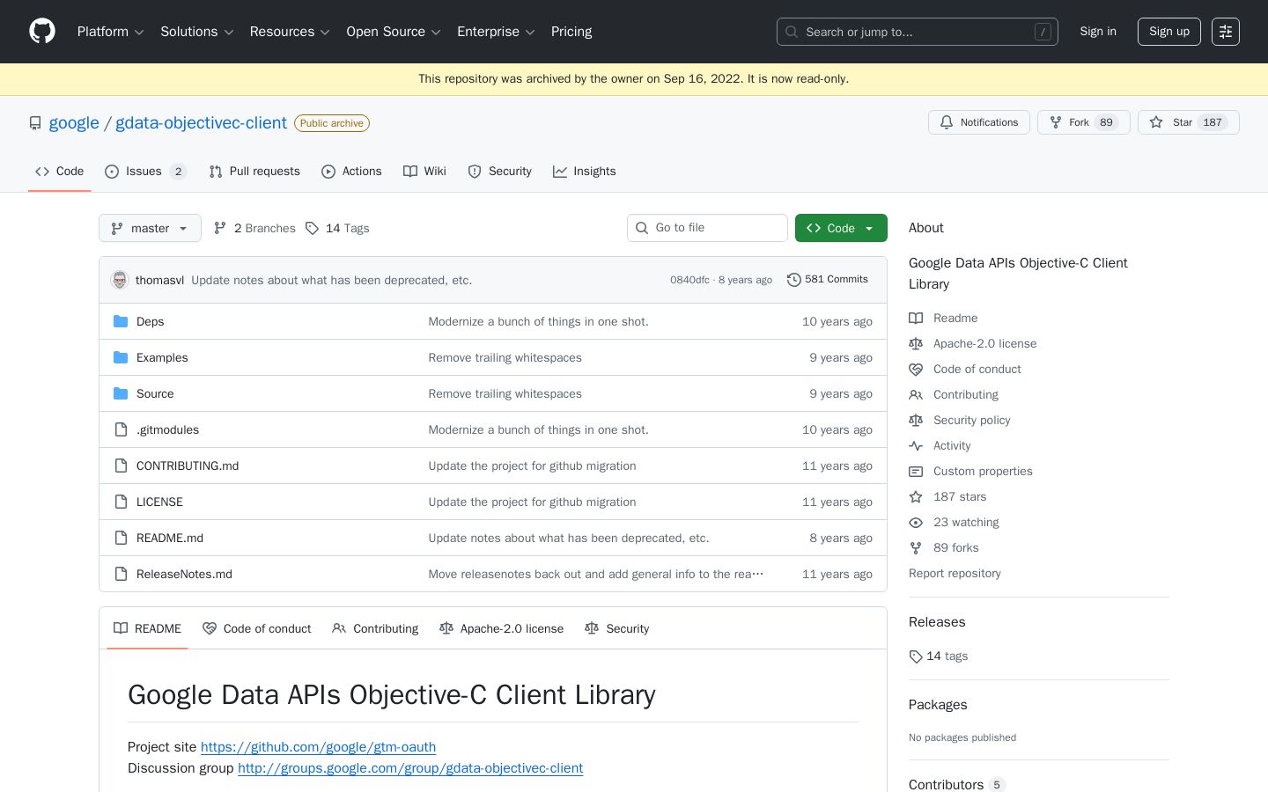The height and width of the screenshot is (792, 1268).
Task: Expand the Solutions menu
Action: pos(196,32)
